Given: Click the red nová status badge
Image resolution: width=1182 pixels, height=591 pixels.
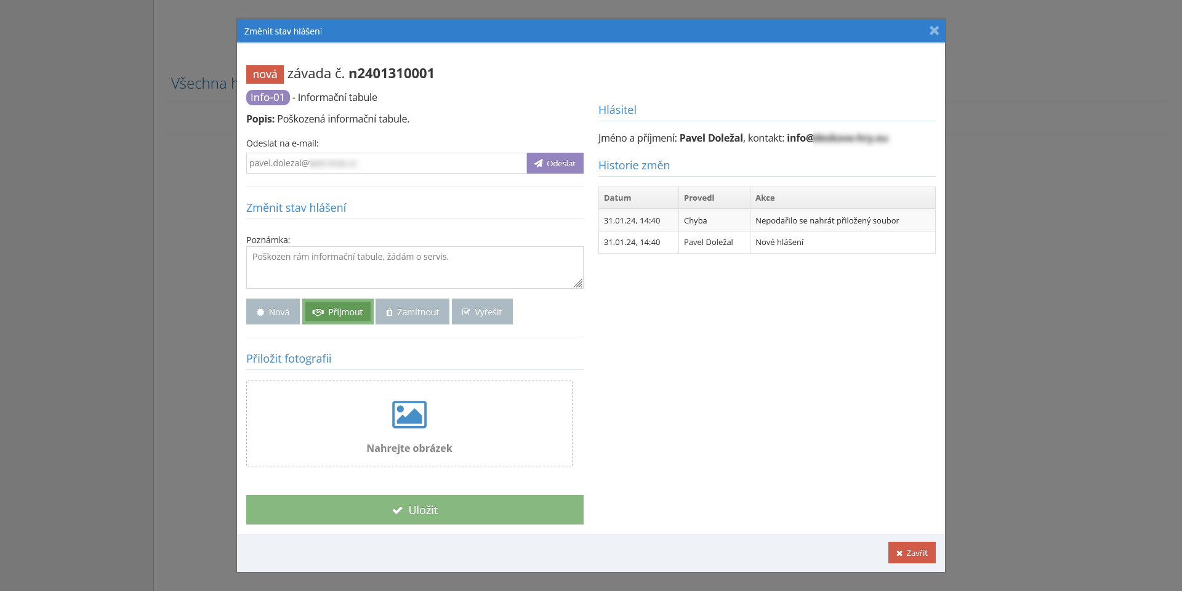Looking at the screenshot, I should [x=265, y=74].
